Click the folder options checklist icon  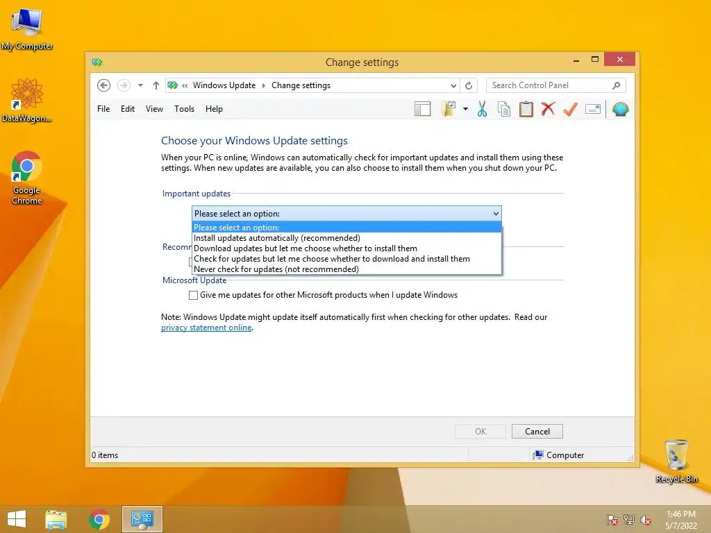[449, 109]
